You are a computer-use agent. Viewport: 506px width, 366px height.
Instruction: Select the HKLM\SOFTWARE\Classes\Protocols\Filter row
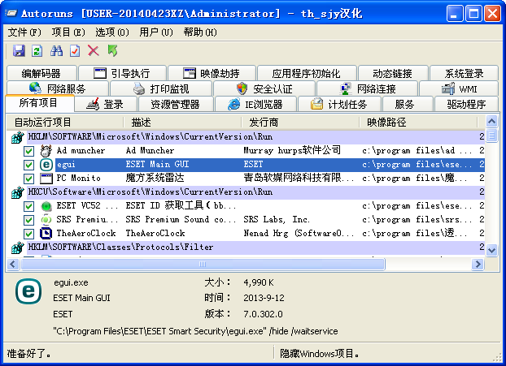pos(245,248)
